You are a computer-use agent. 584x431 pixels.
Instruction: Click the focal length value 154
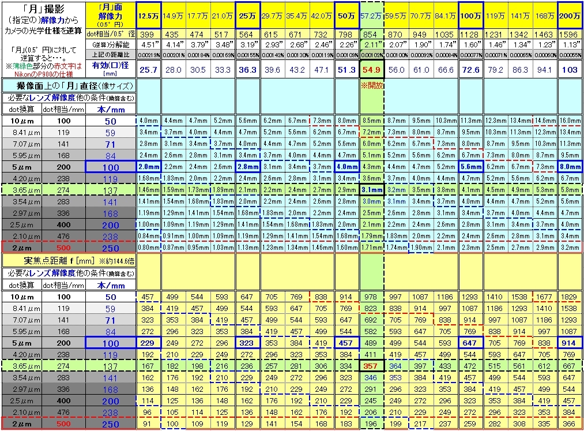[x=297, y=424]
